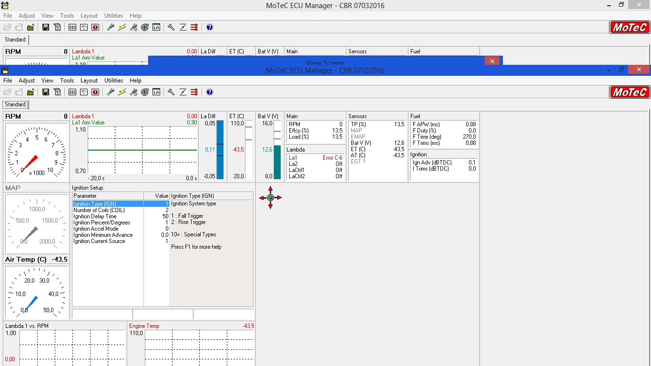This screenshot has width=651, height=366.
Task: Select the Ignition Accel Mode row
Action: [x=121, y=229]
